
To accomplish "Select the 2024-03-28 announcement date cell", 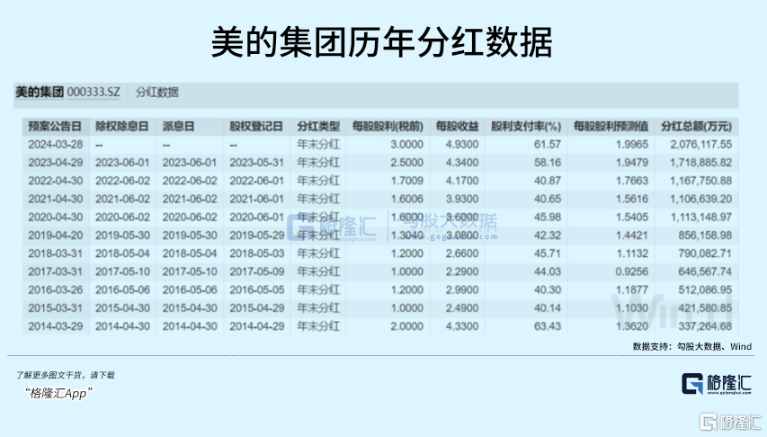I will click(x=55, y=144).
